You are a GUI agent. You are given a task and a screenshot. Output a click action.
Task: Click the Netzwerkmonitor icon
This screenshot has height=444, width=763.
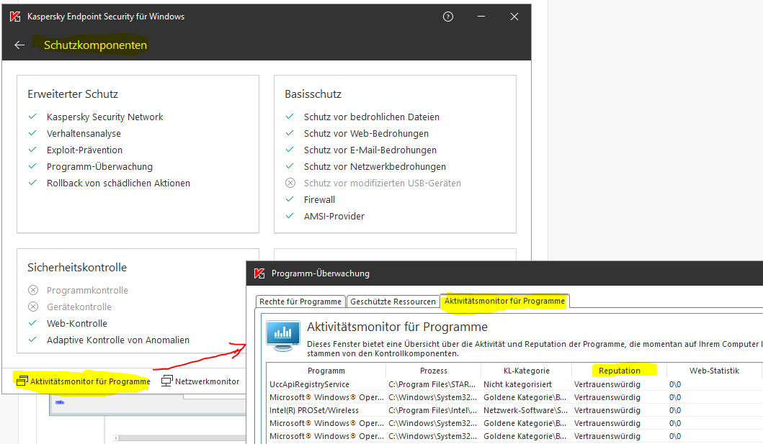(167, 381)
